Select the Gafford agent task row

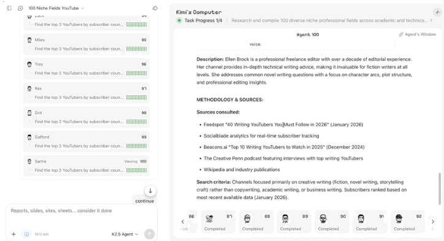pos(86,141)
